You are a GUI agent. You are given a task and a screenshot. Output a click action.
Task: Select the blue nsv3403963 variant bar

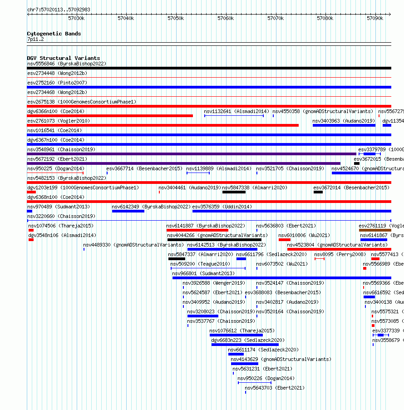tap(344, 125)
